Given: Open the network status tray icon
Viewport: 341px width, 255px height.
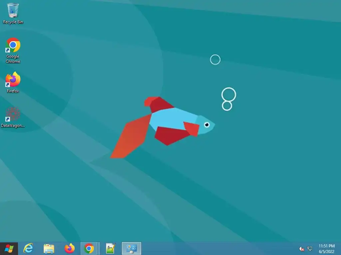Looking at the screenshot, I should 310,248.
